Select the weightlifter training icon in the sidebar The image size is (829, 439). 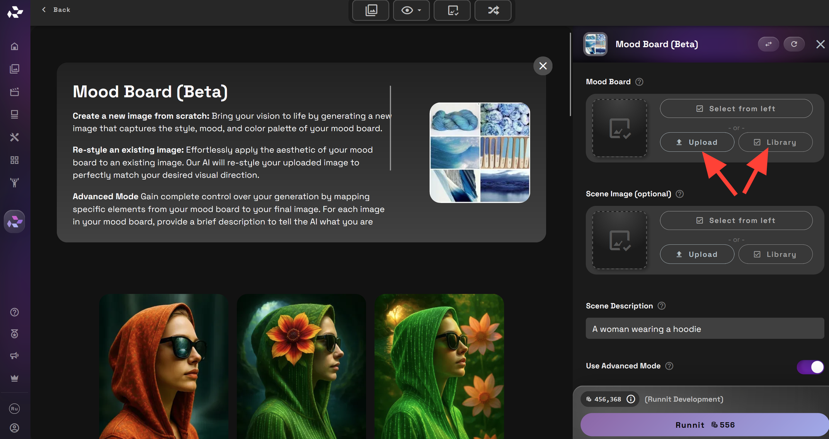[x=15, y=183]
